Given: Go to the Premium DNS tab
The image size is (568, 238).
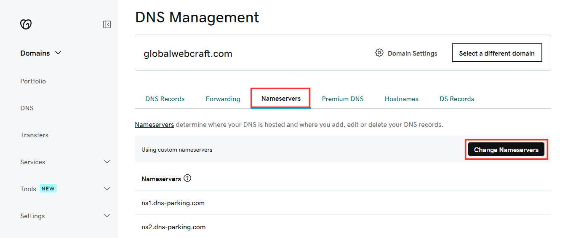Looking at the screenshot, I should point(342,99).
